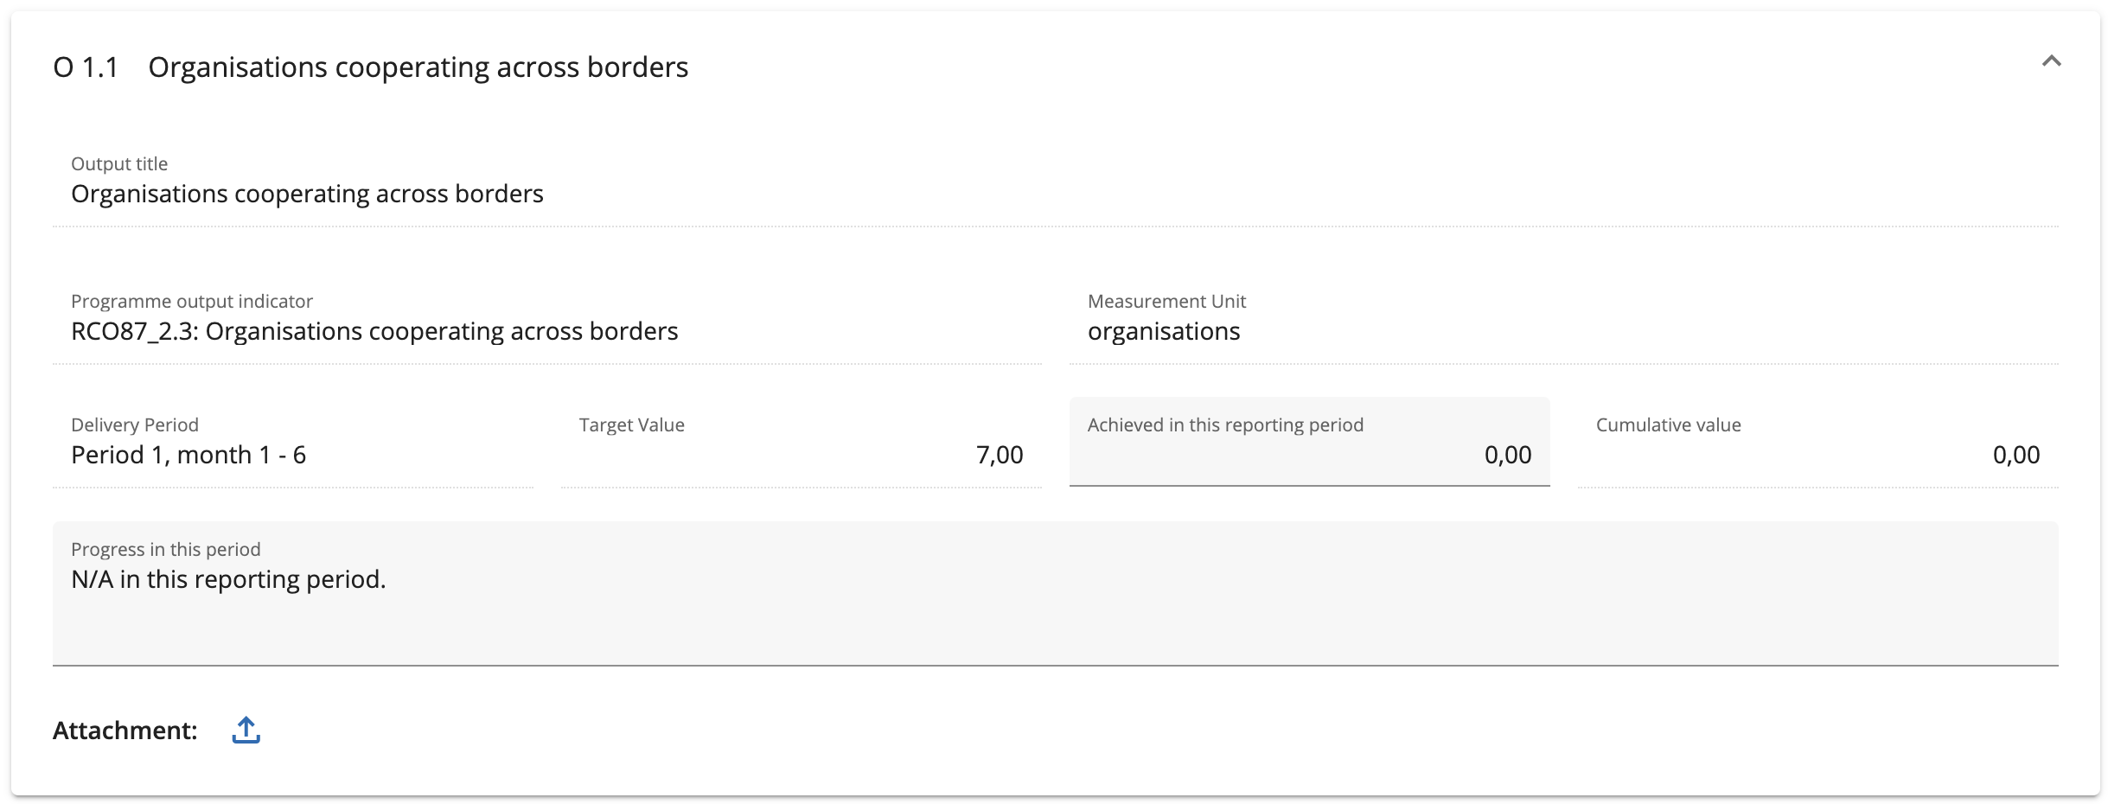Screen dimensions: 2108x804
Task: Click the 'N/A in this reporting period.' text
Action: pyautogui.click(x=228, y=579)
